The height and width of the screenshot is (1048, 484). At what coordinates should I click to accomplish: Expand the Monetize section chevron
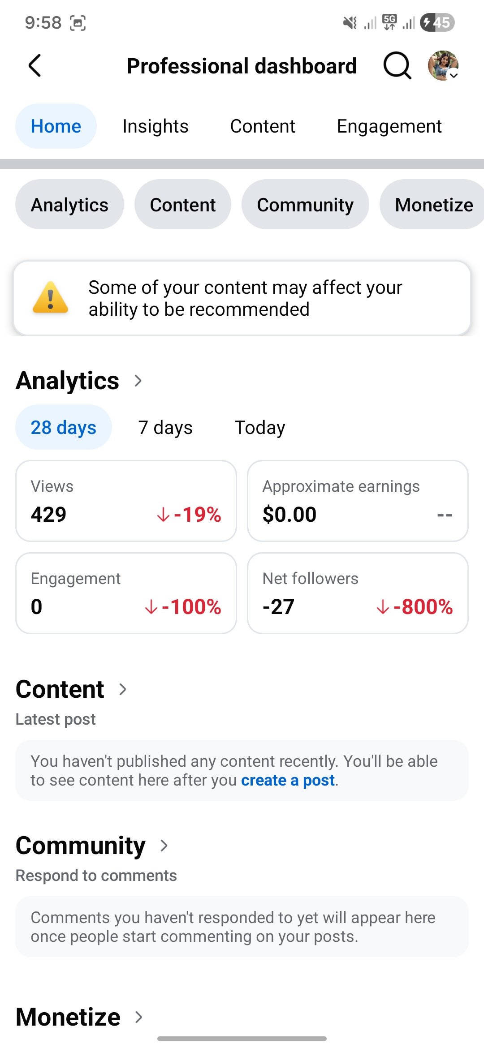tap(139, 1017)
